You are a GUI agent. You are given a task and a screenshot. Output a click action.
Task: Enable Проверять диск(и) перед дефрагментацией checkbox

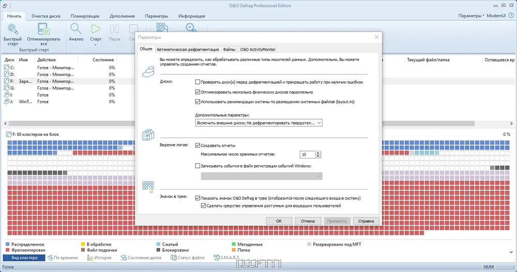pos(197,82)
